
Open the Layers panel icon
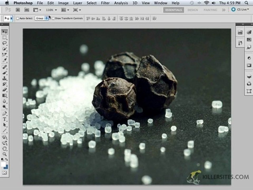pos(249,77)
